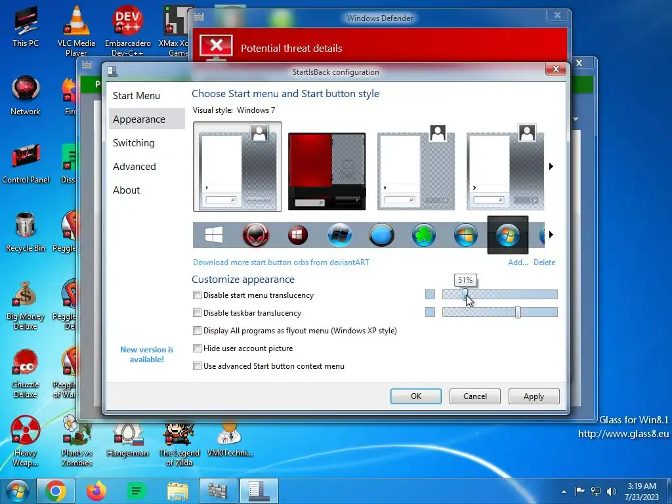Viewport: 672px width, 504px height.
Task: Open deviantART start orbs download link
Action: tap(281, 262)
